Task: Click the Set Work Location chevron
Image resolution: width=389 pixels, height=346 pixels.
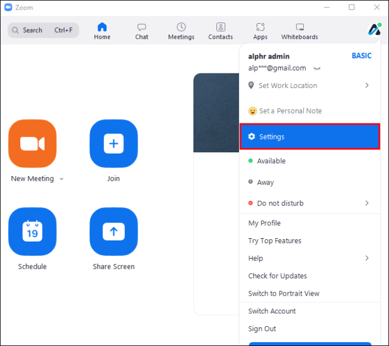Action: click(367, 85)
